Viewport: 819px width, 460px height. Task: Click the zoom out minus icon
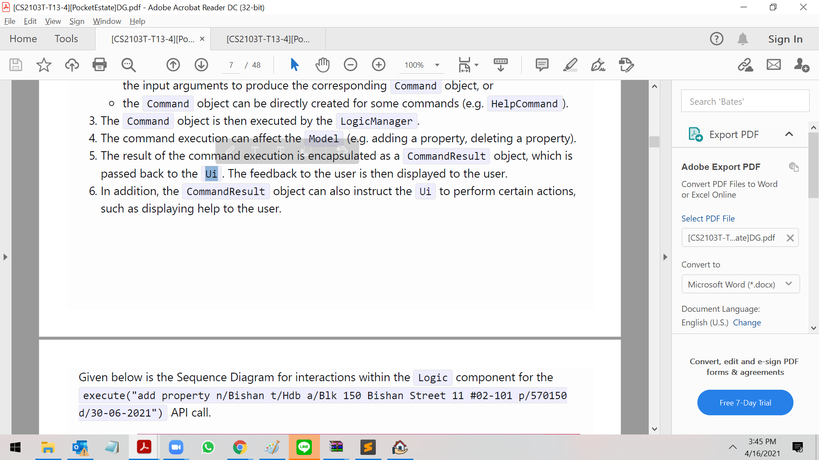[x=350, y=65]
